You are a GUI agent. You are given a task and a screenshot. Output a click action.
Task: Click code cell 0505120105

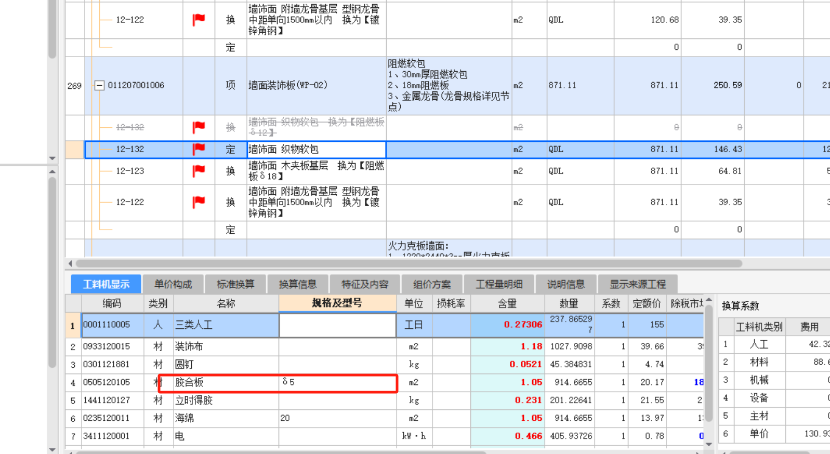(112, 382)
